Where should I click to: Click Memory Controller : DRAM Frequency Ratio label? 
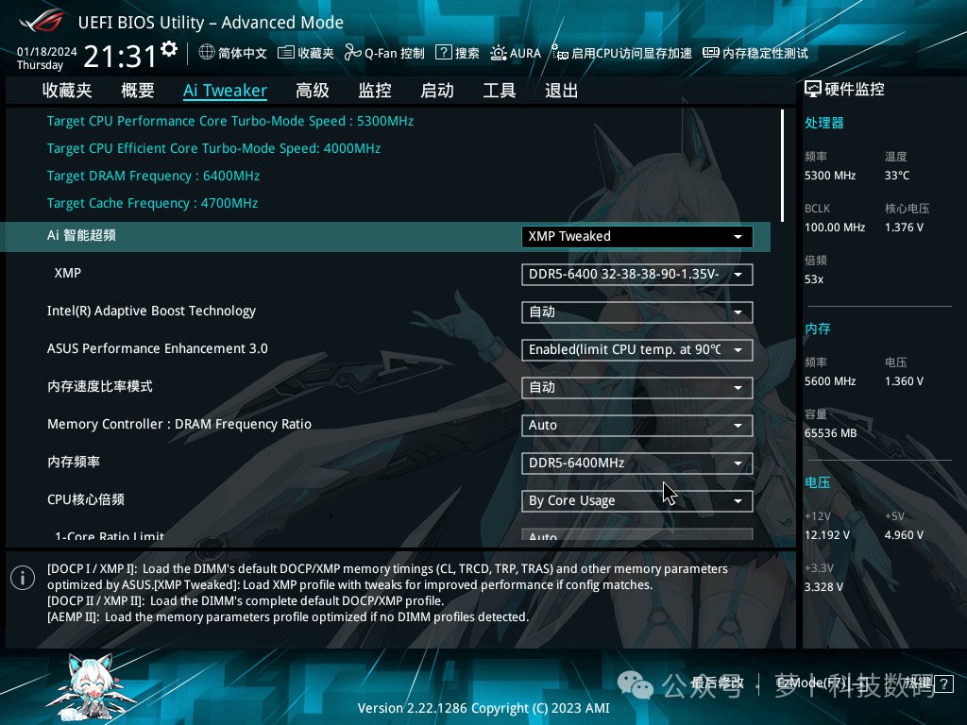(178, 424)
